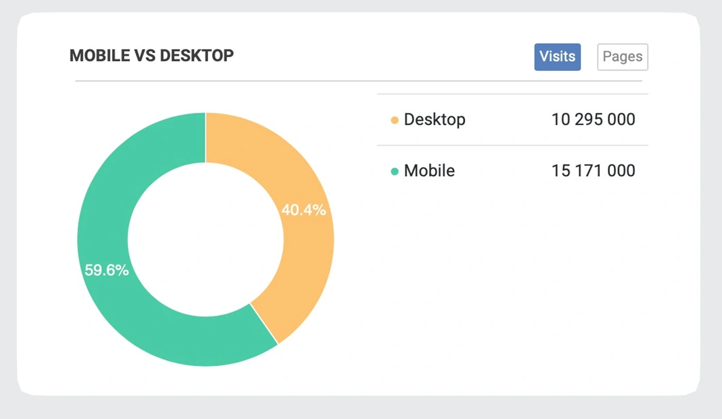Select the Mobile legend label
This screenshot has width=722, height=419.
pos(429,171)
